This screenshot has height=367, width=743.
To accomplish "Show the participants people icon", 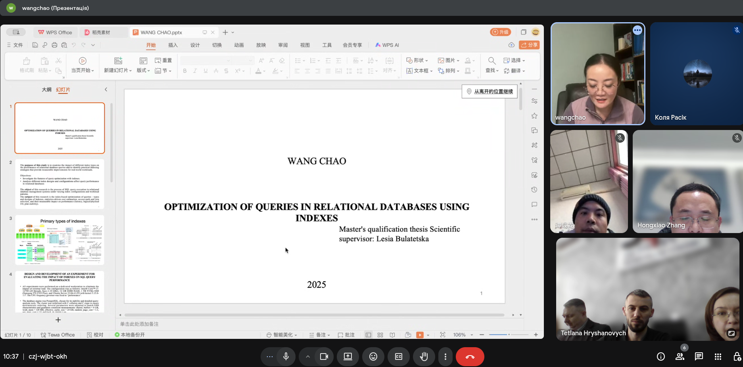I will (680, 357).
